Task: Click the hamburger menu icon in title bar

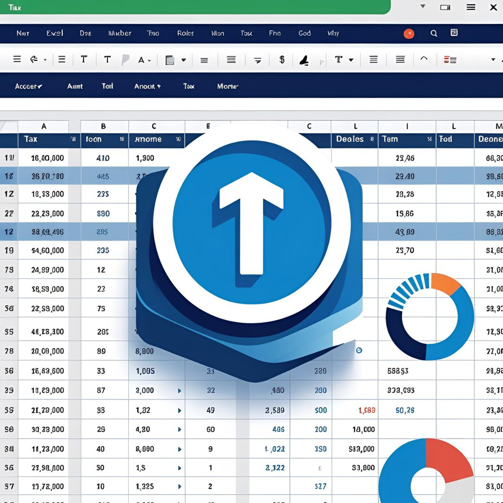Action: pos(471,7)
